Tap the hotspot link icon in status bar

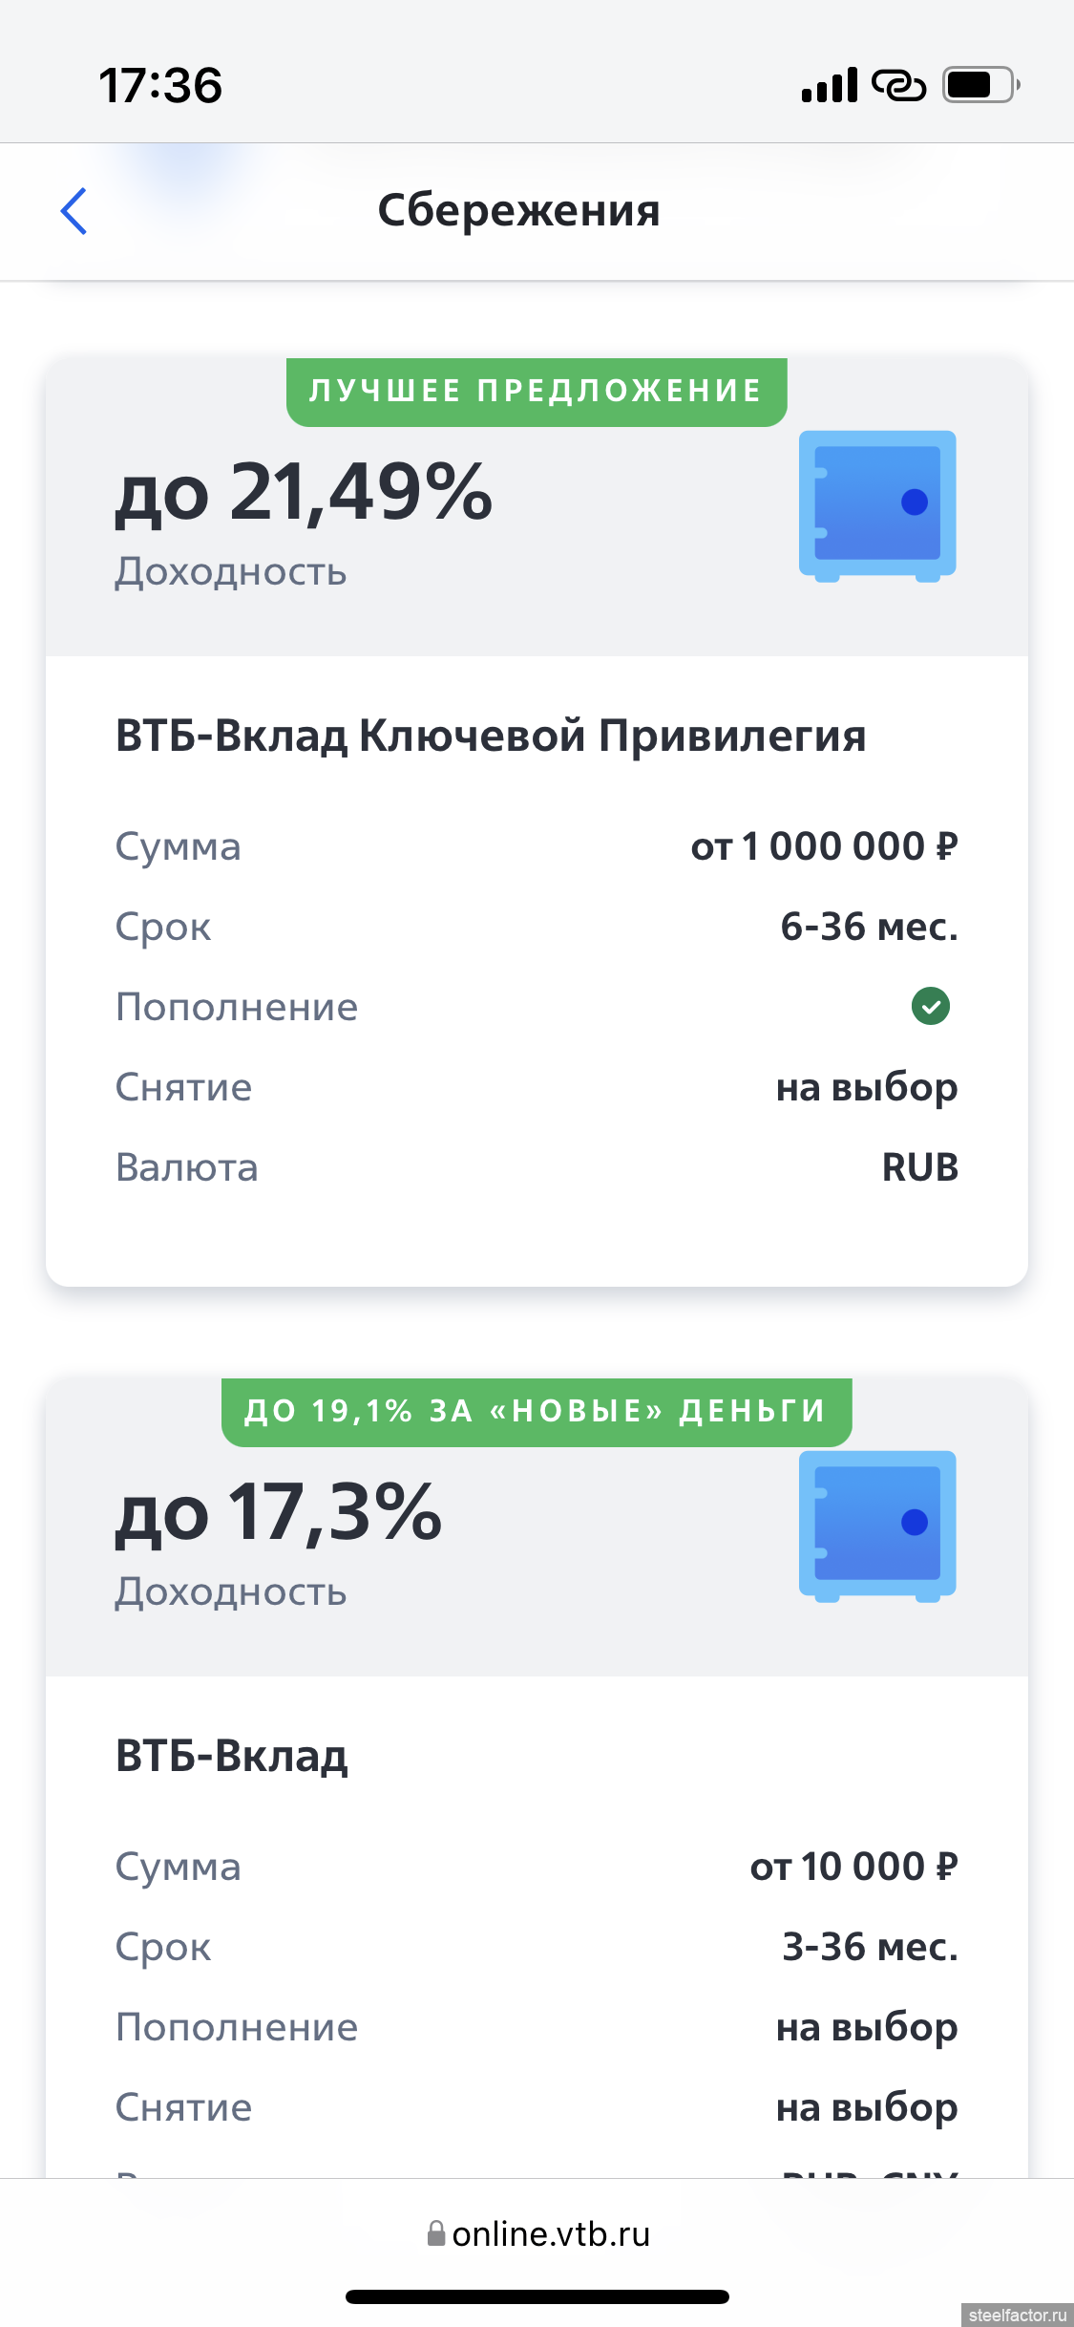pyautogui.click(x=898, y=85)
